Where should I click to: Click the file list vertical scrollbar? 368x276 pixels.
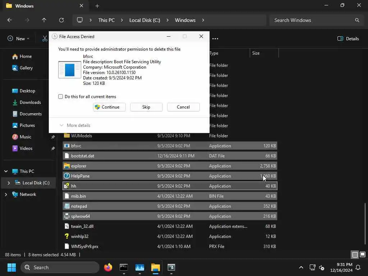[365, 224]
